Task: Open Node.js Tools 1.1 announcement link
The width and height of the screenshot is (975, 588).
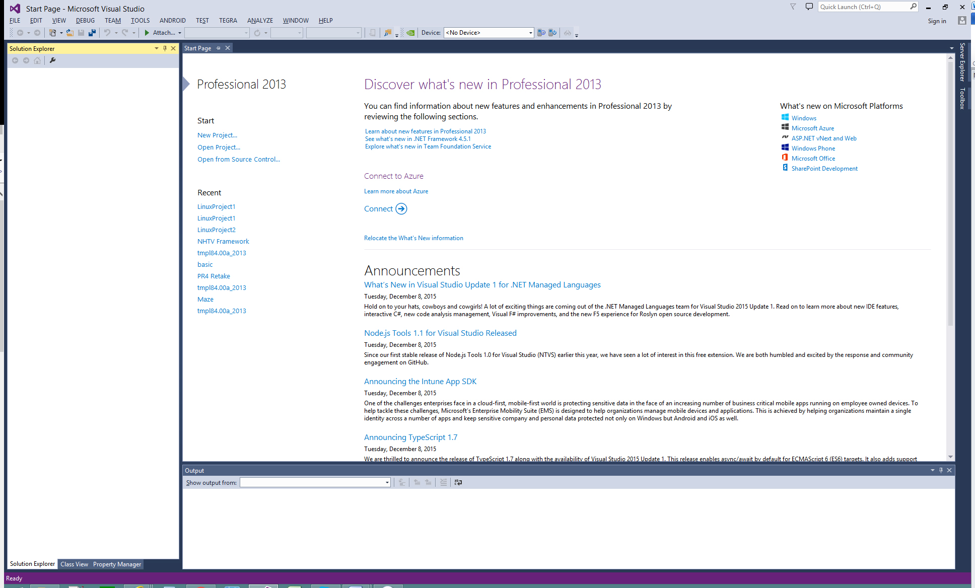Action: [x=440, y=333]
